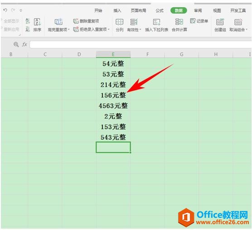252x230 pixels.
Task: Click the 拒绝录入重复项 option
Action: (90, 29)
